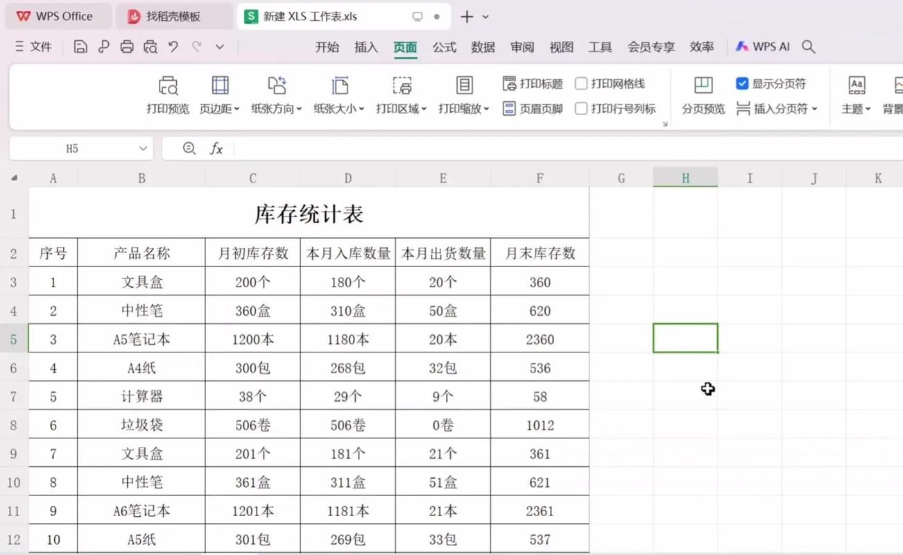Open WPS AI assistant
The height and width of the screenshot is (555, 903).
click(x=762, y=46)
